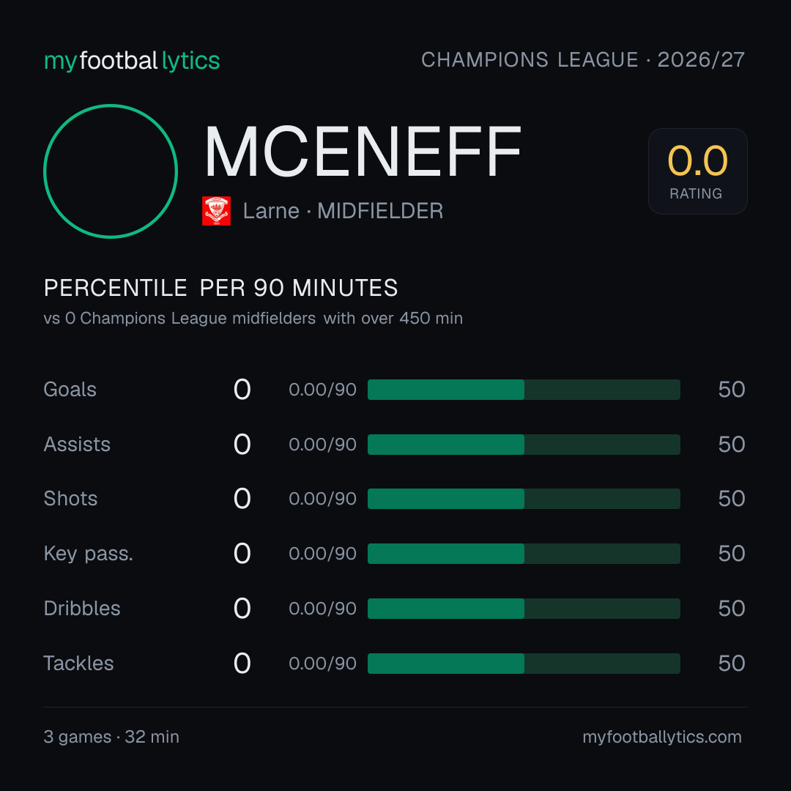Viewport: 791px width, 791px height.
Task: Click the Champions League 2026/27 label
Action: click(583, 59)
